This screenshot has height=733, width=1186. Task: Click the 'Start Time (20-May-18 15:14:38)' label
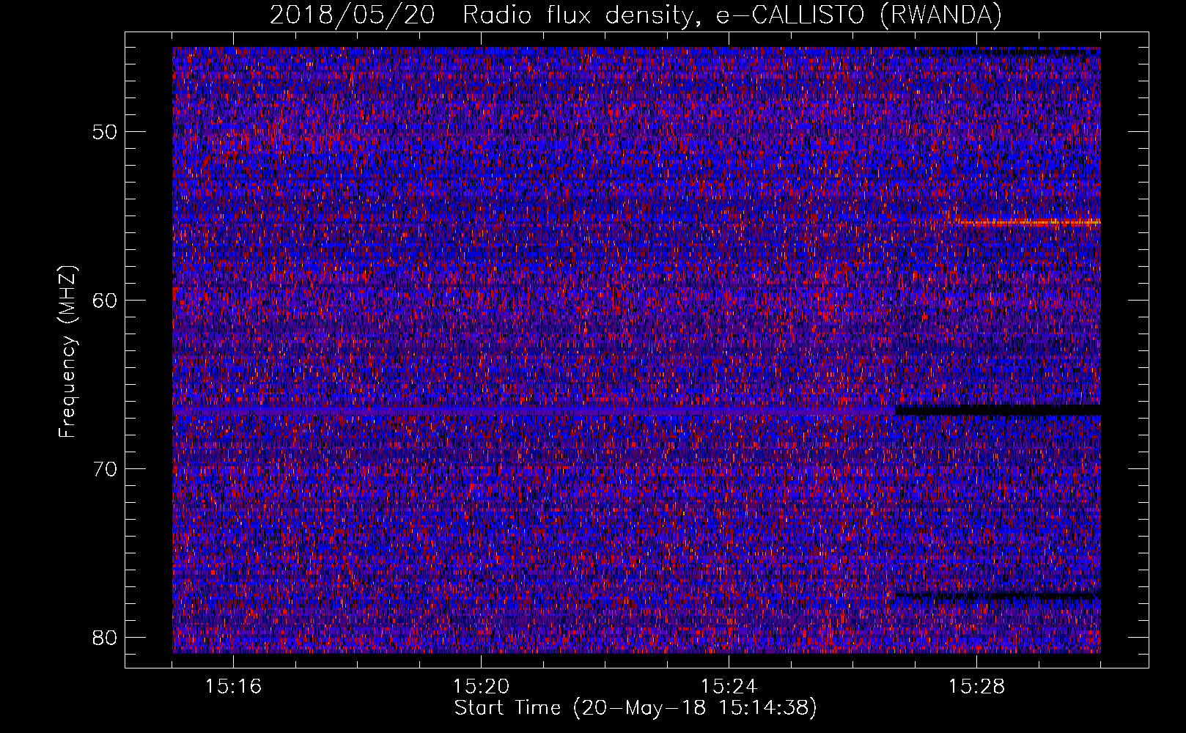click(636, 708)
